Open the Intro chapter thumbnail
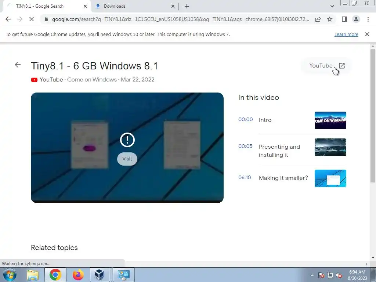This screenshot has height=282, width=376. pos(330,120)
